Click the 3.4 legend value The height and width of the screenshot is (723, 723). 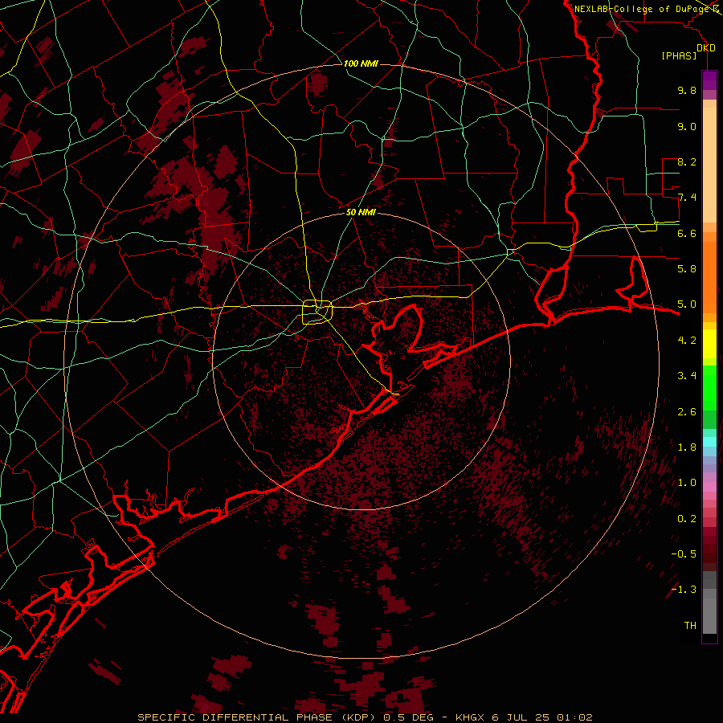tap(687, 376)
